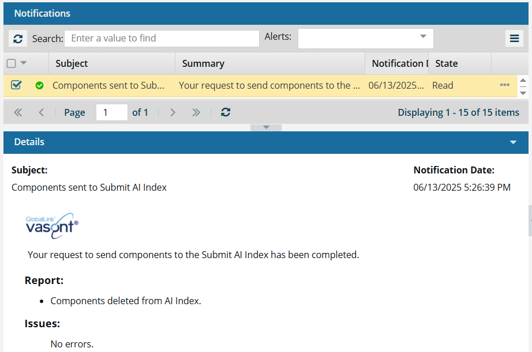Uncheck the selected notification row checkbox
532x352 pixels.
pyautogui.click(x=16, y=85)
